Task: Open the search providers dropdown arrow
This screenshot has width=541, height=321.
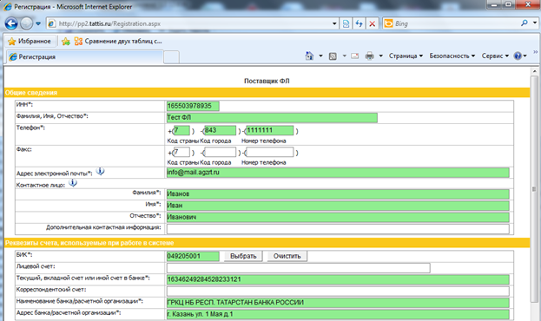Action: (534, 23)
